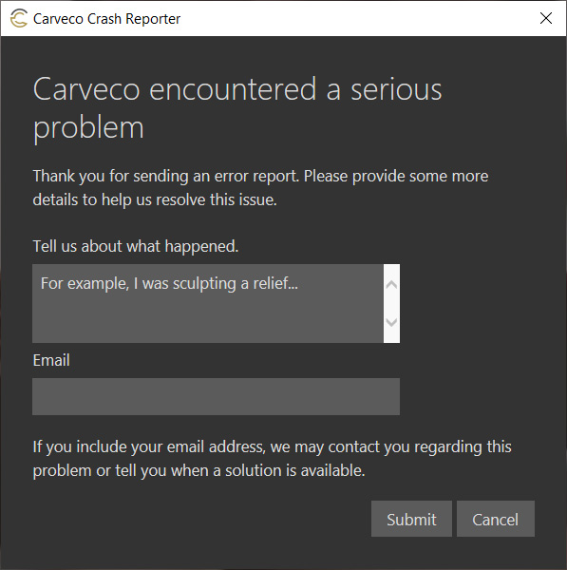Click the 'Thank you for sending an error report' text
567x570 pixels.
pyautogui.click(x=260, y=188)
